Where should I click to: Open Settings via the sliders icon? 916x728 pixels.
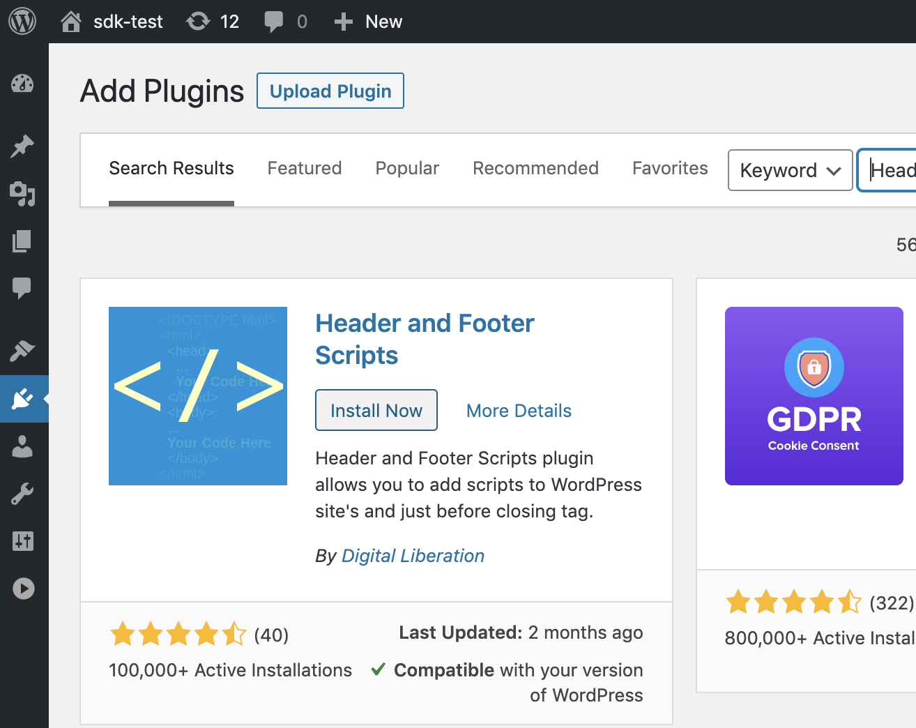(x=22, y=541)
